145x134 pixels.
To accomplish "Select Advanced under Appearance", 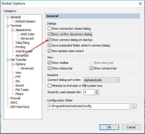I will [27, 38].
